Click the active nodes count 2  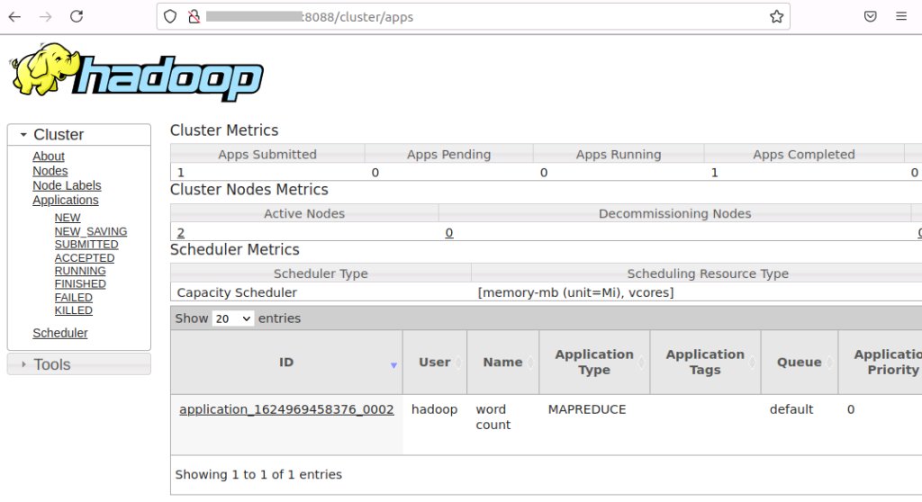click(181, 232)
